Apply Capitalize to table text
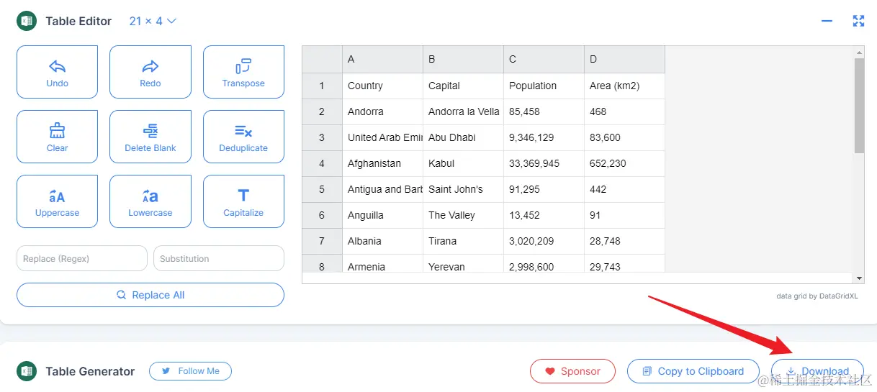Image resolution: width=877 pixels, height=392 pixels. coord(243,201)
